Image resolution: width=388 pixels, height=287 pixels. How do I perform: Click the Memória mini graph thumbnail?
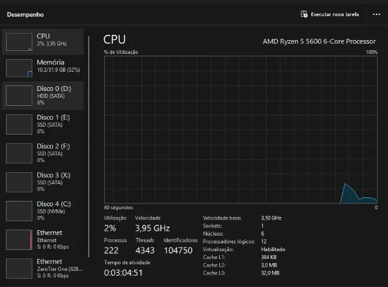pyautogui.click(x=19, y=68)
